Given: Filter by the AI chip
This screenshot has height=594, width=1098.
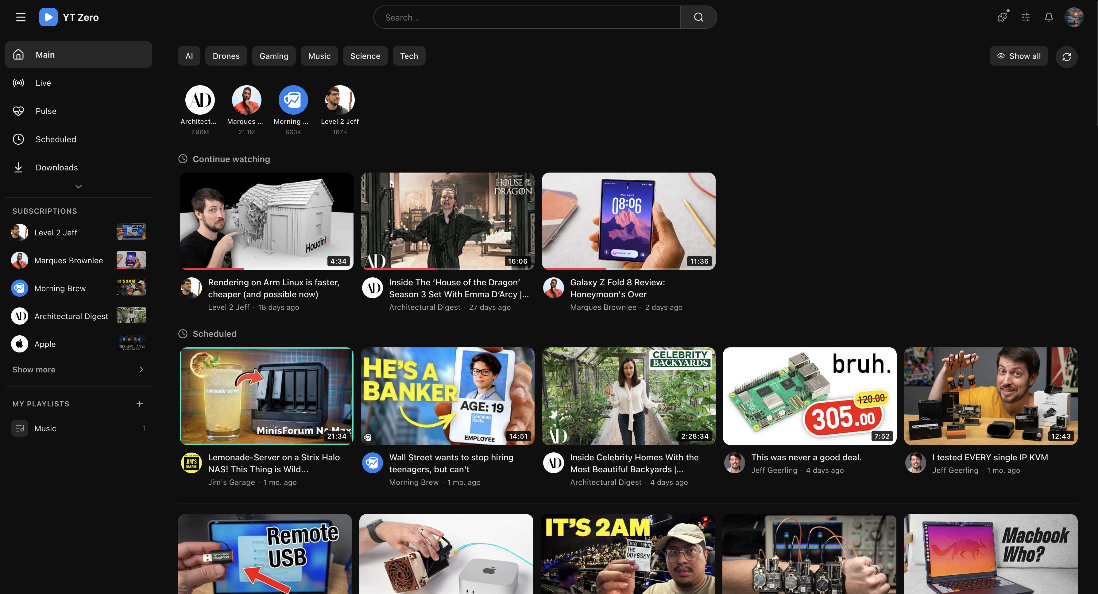Looking at the screenshot, I should 189,56.
